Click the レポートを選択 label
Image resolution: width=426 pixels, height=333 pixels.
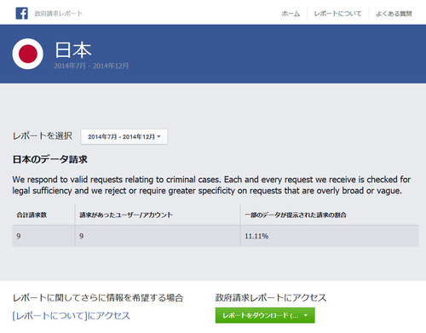click(x=43, y=135)
